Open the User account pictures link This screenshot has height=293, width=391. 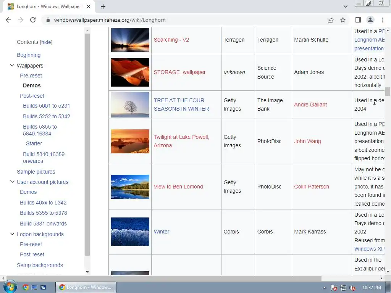(x=43, y=182)
